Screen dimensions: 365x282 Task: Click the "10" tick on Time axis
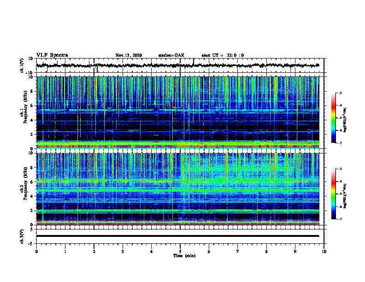(324, 252)
